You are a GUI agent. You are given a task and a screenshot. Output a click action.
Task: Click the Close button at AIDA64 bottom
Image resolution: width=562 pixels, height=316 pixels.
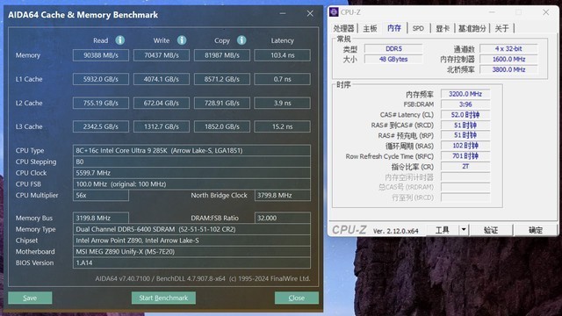297,298
